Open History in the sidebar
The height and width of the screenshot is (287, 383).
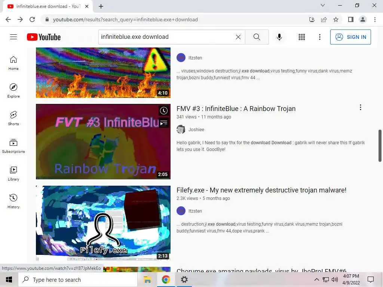(x=13, y=201)
